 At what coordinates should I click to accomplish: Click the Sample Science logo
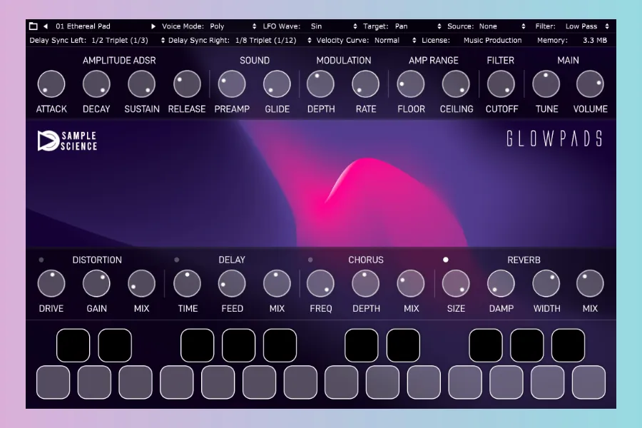(68, 141)
